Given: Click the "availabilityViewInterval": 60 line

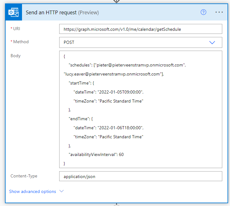Looking at the screenshot, I should pos(96,154).
